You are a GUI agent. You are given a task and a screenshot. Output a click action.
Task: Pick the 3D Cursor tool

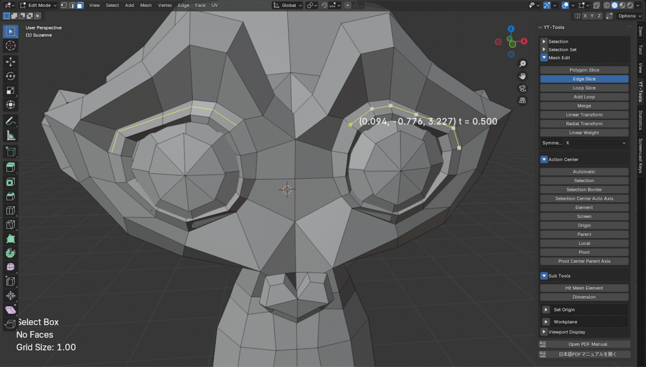pyautogui.click(x=10, y=46)
